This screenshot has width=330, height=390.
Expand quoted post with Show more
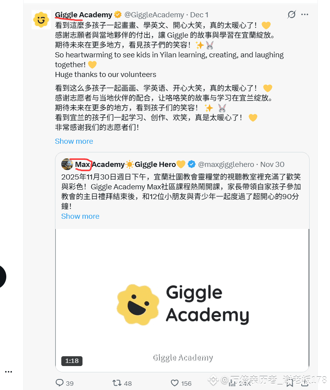(x=80, y=216)
